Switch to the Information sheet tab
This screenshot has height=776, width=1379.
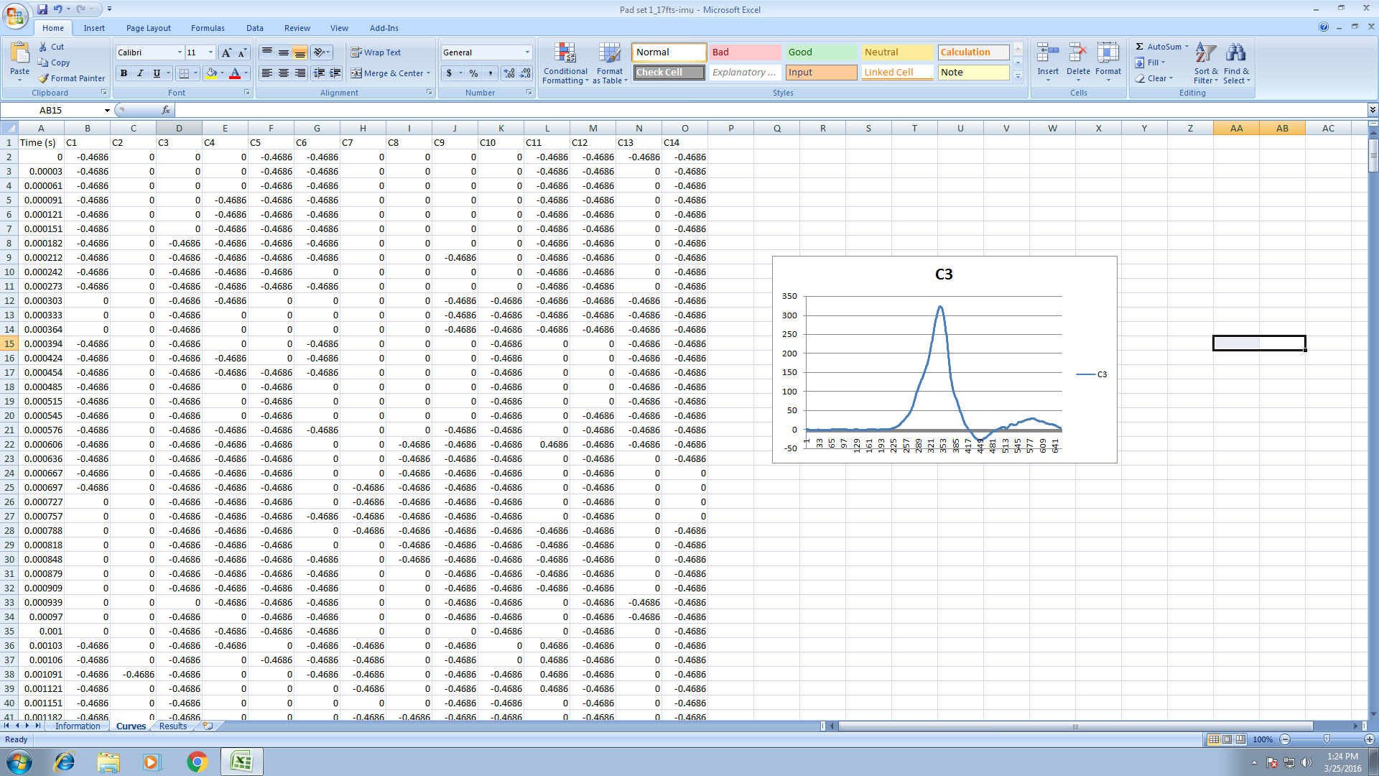[x=78, y=726]
